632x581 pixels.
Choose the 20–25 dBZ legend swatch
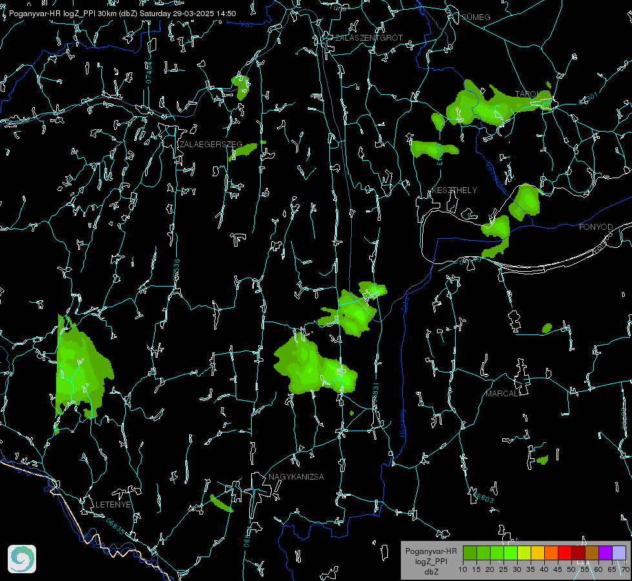tap(497, 553)
